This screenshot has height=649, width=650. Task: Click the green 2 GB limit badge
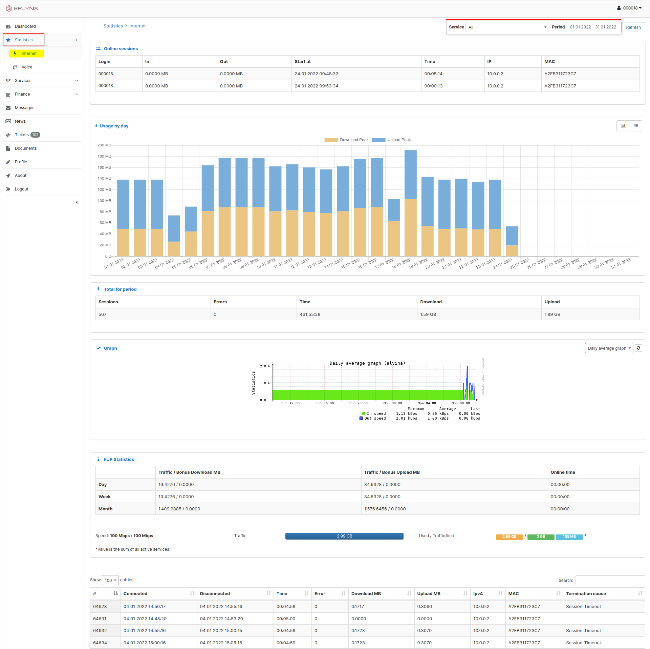541,537
